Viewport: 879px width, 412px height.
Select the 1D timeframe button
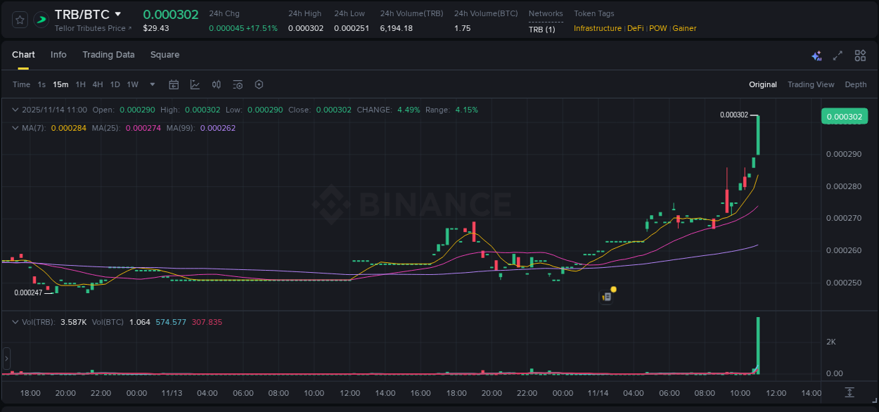pos(115,84)
